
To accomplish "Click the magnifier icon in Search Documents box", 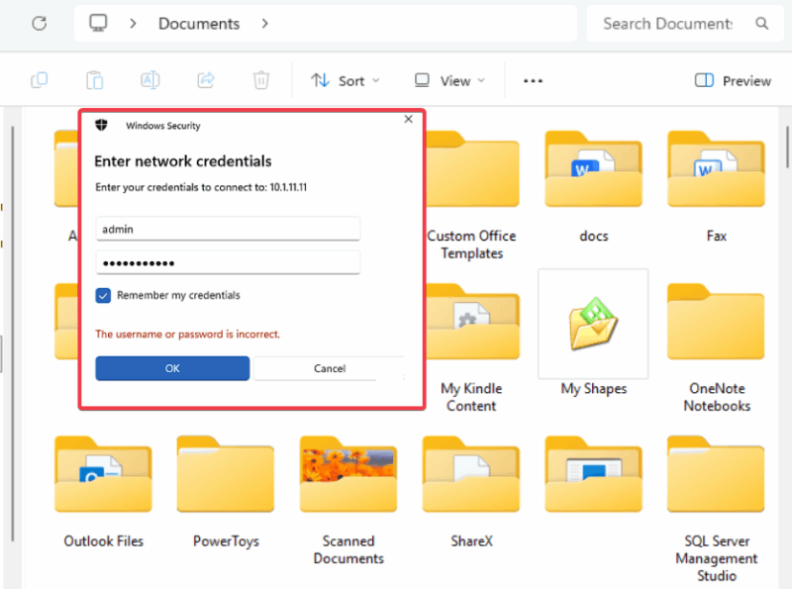I will click(x=762, y=23).
